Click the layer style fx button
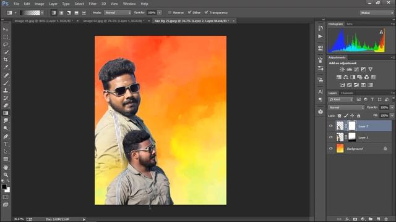Image resolution: width=396 pixels, height=222 pixels. coord(347,220)
